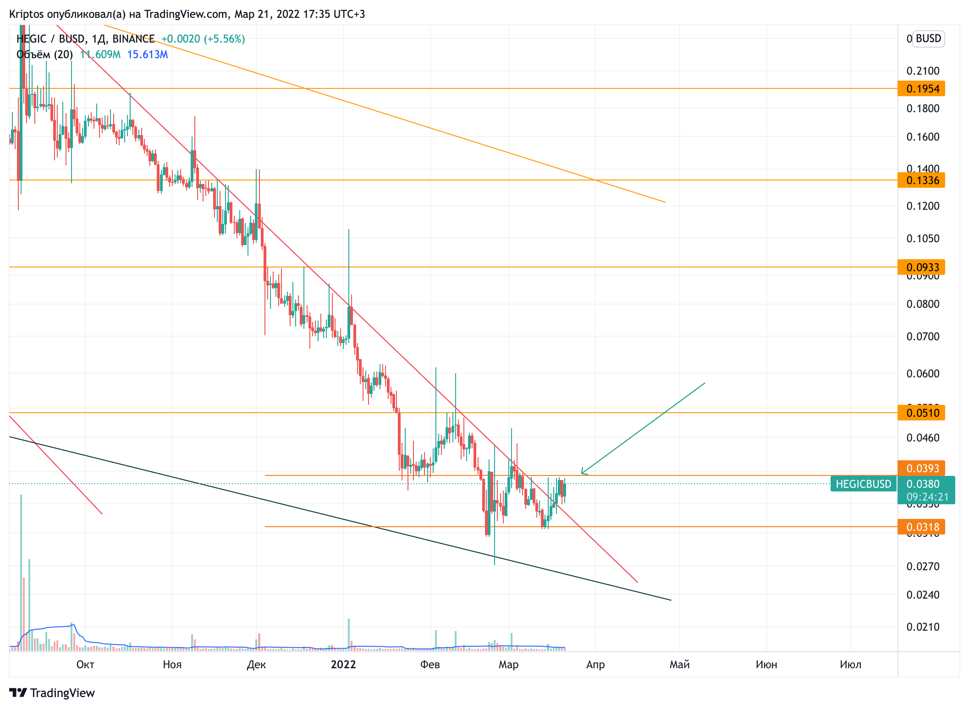Screen dimensions: 969x709
Task: Click the 0.0460 price scale value
Action: tap(923, 438)
